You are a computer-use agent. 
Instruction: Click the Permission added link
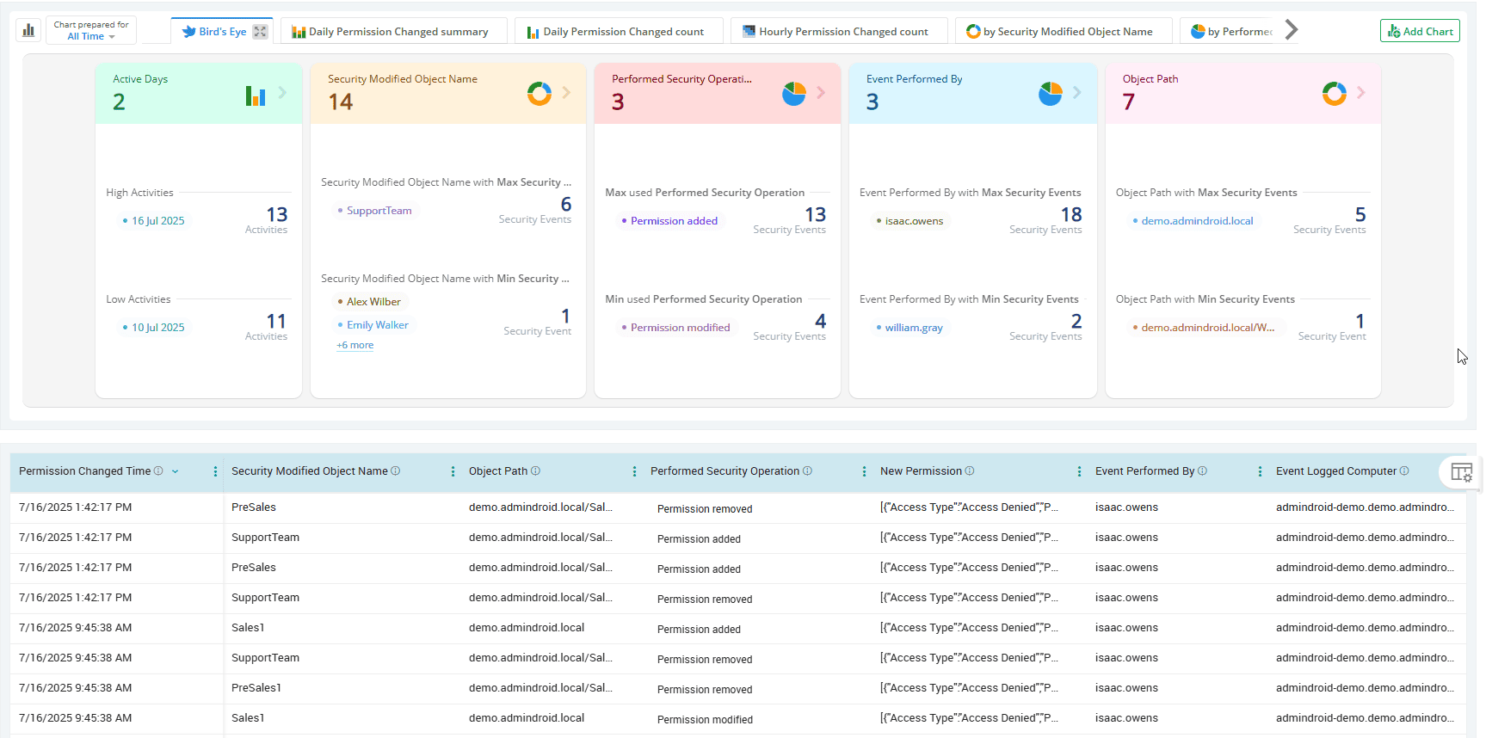coord(674,221)
